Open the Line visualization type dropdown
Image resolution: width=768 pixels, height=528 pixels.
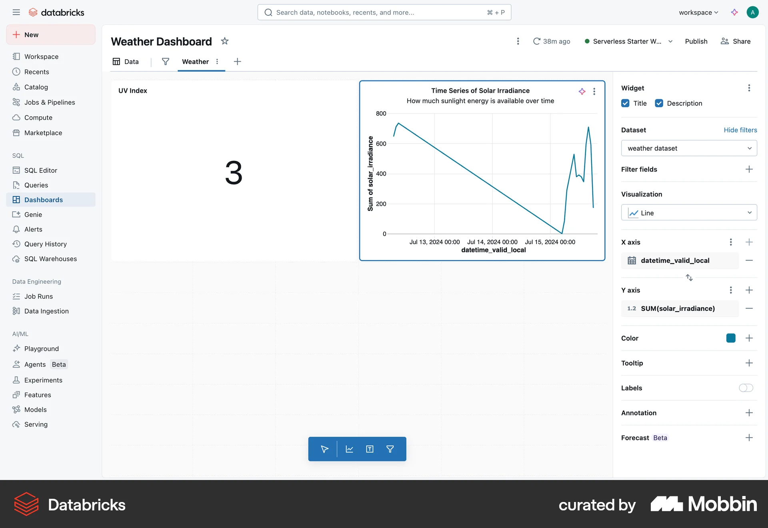tap(689, 212)
